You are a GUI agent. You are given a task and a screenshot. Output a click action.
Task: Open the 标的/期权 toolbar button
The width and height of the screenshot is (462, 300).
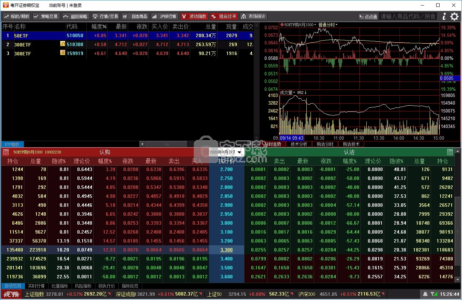click(x=17, y=17)
